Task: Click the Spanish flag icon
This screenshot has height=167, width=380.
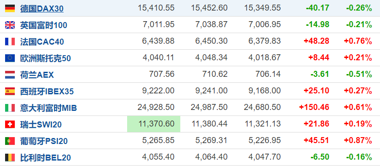Action: point(10,91)
